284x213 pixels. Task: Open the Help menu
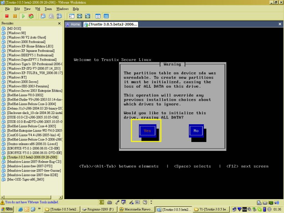click(x=76, y=9)
